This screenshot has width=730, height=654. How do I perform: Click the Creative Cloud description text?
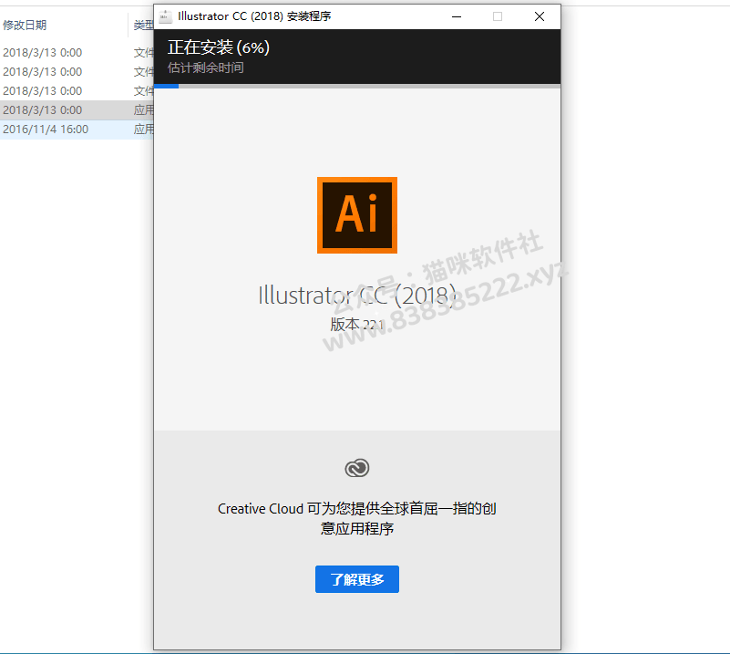coord(357,518)
